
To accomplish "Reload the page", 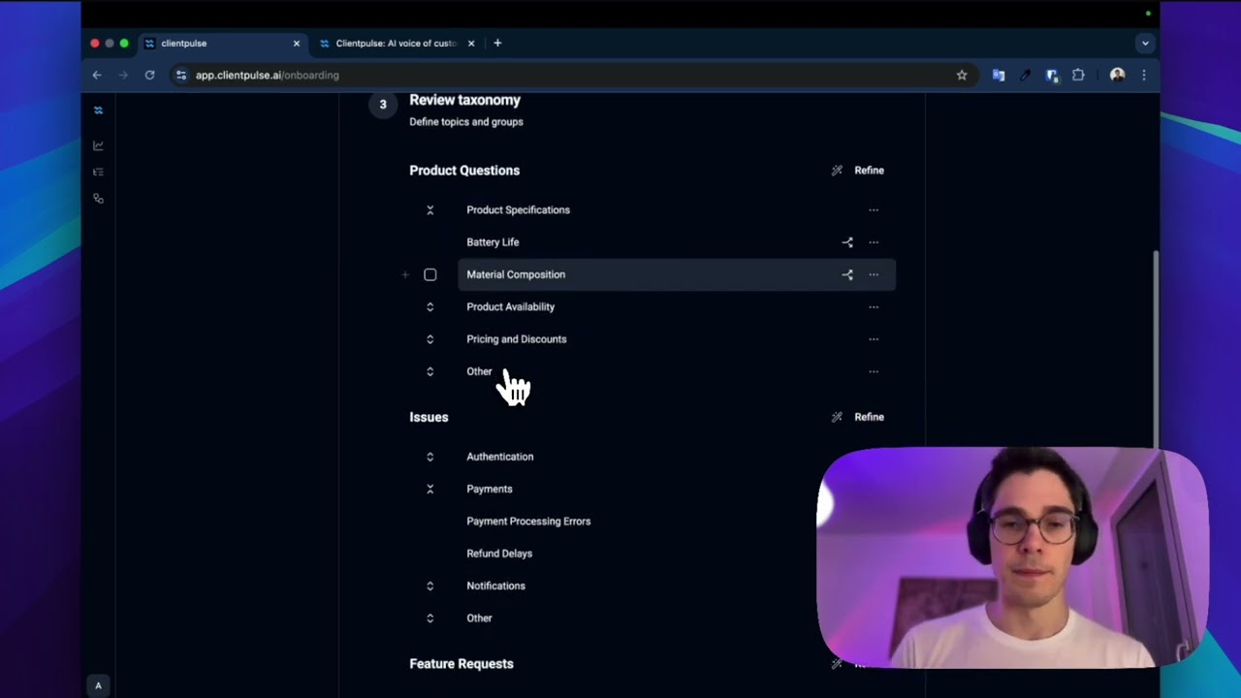I will coord(149,75).
